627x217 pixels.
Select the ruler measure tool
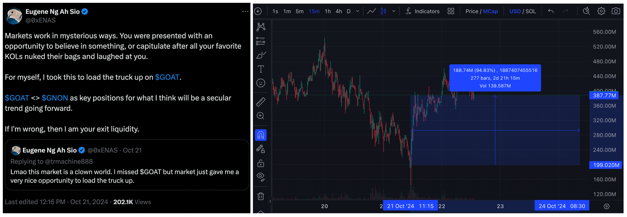(261, 102)
